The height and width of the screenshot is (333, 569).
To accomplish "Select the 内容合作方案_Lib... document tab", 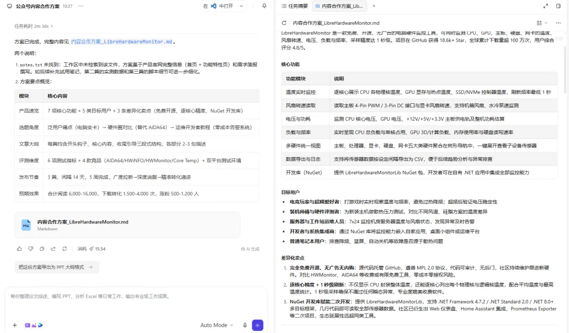I will 339,6.
